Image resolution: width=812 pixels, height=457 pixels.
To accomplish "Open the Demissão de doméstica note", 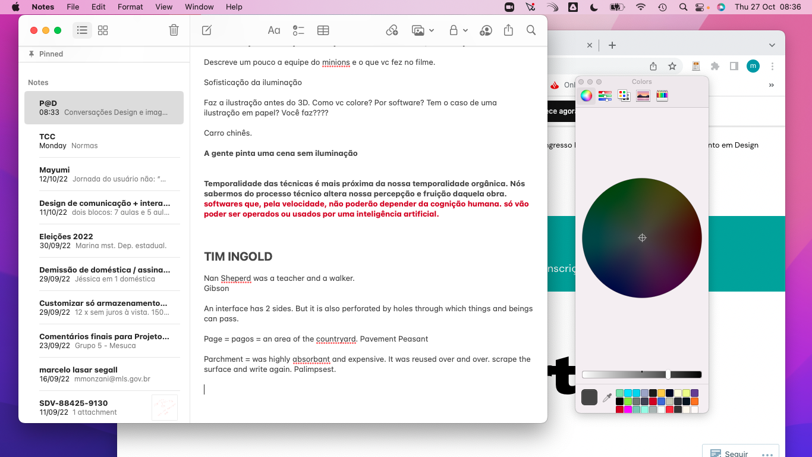I will pos(104,274).
